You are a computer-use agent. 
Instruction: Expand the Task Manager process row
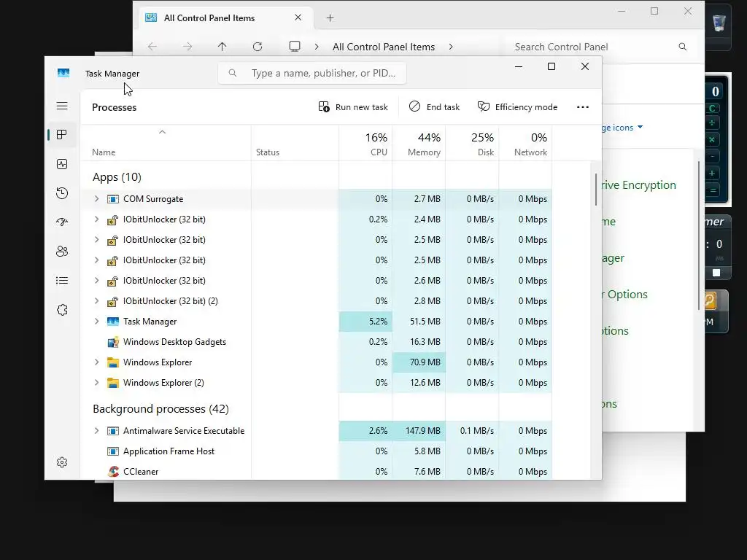97,322
